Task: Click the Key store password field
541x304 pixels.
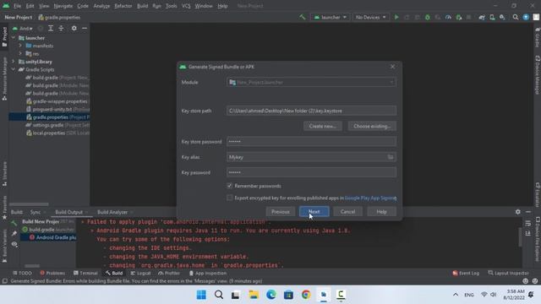Action: pyautogui.click(x=311, y=141)
